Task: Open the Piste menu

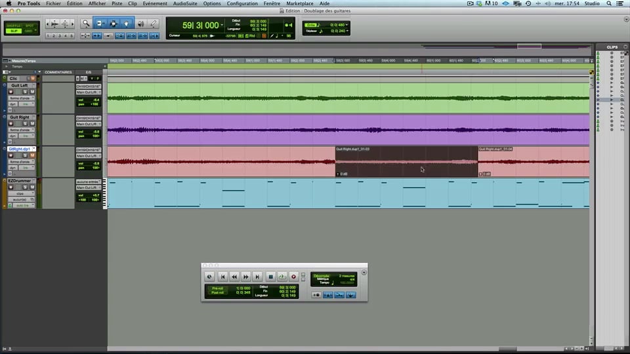Action: [117, 3]
